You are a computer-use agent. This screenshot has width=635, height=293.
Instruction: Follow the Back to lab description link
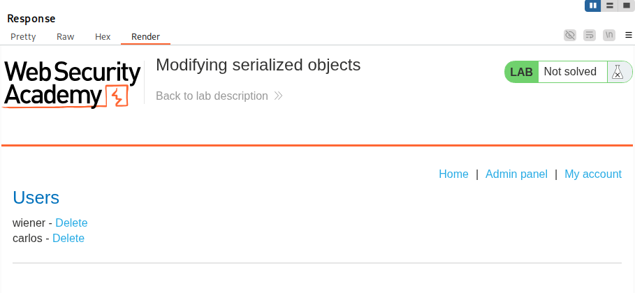212,96
